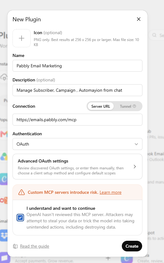Create the plugin with Create button
164x263 pixels.
tap(132, 246)
